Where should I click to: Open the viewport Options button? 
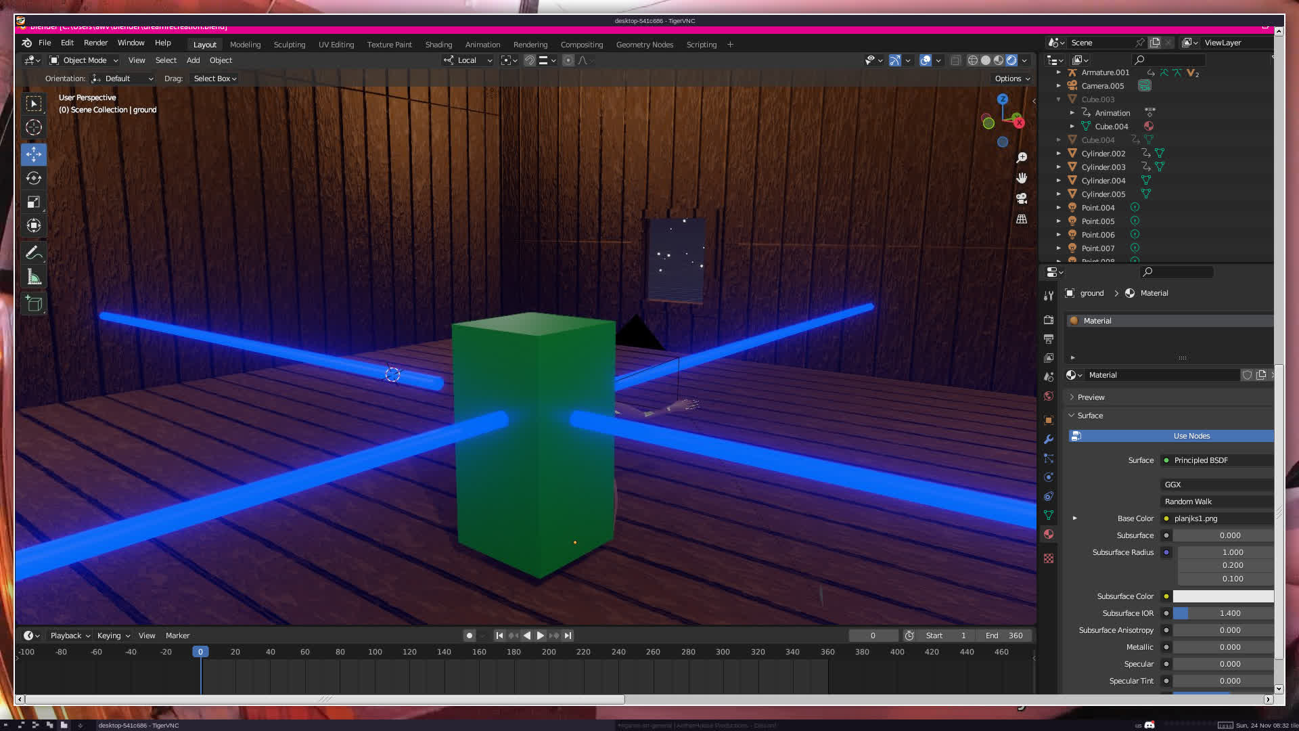(x=1012, y=79)
